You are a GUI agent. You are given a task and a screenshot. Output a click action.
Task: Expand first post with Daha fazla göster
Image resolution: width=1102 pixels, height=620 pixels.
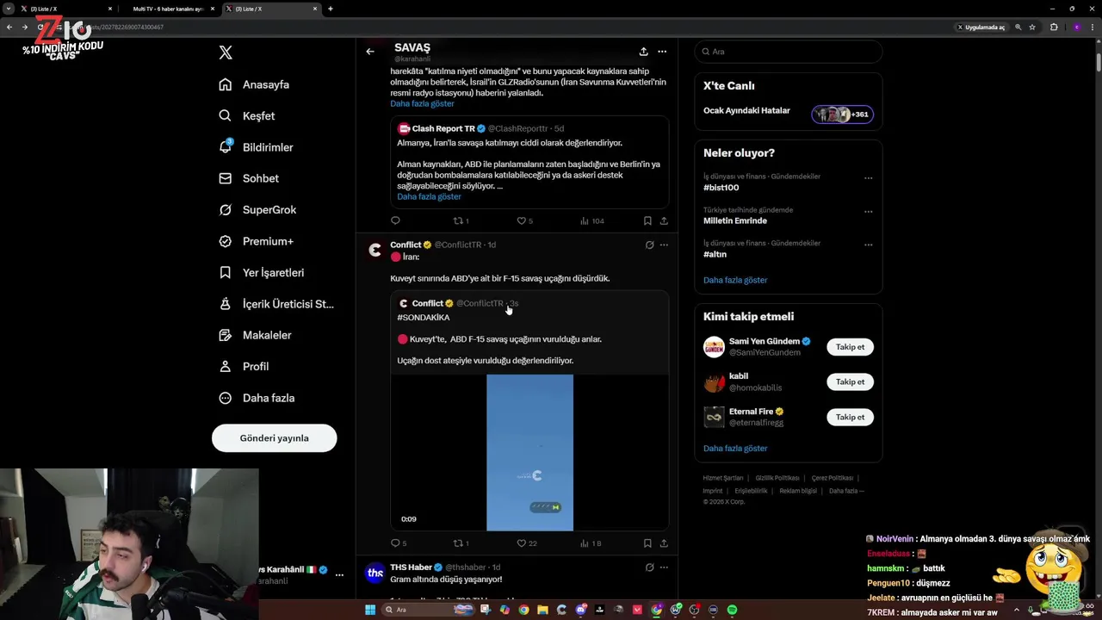[422, 103]
